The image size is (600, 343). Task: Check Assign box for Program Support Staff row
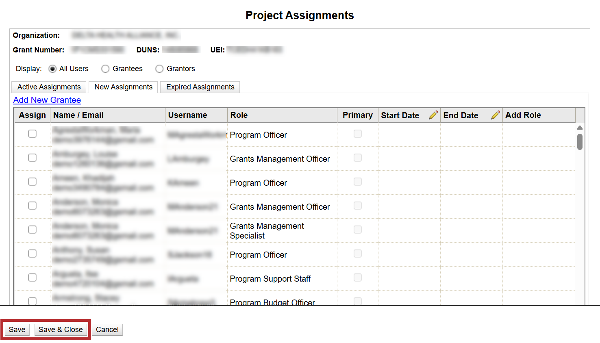pyautogui.click(x=33, y=278)
